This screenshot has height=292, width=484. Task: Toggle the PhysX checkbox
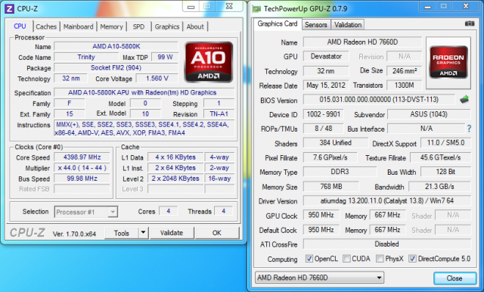380,259
